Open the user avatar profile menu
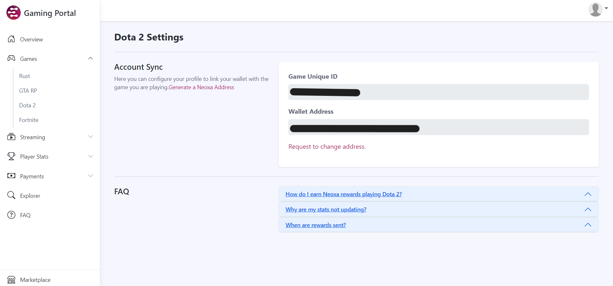The height and width of the screenshot is (286, 613). [x=595, y=9]
